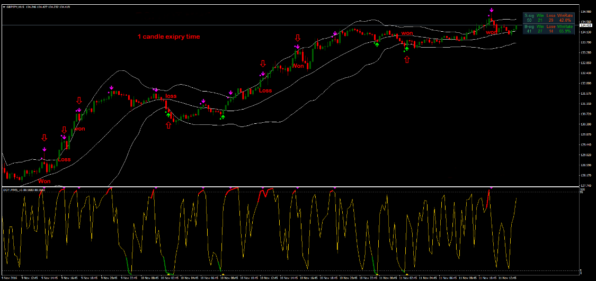Click the 134.130 price axis label

[x=586, y=32]
